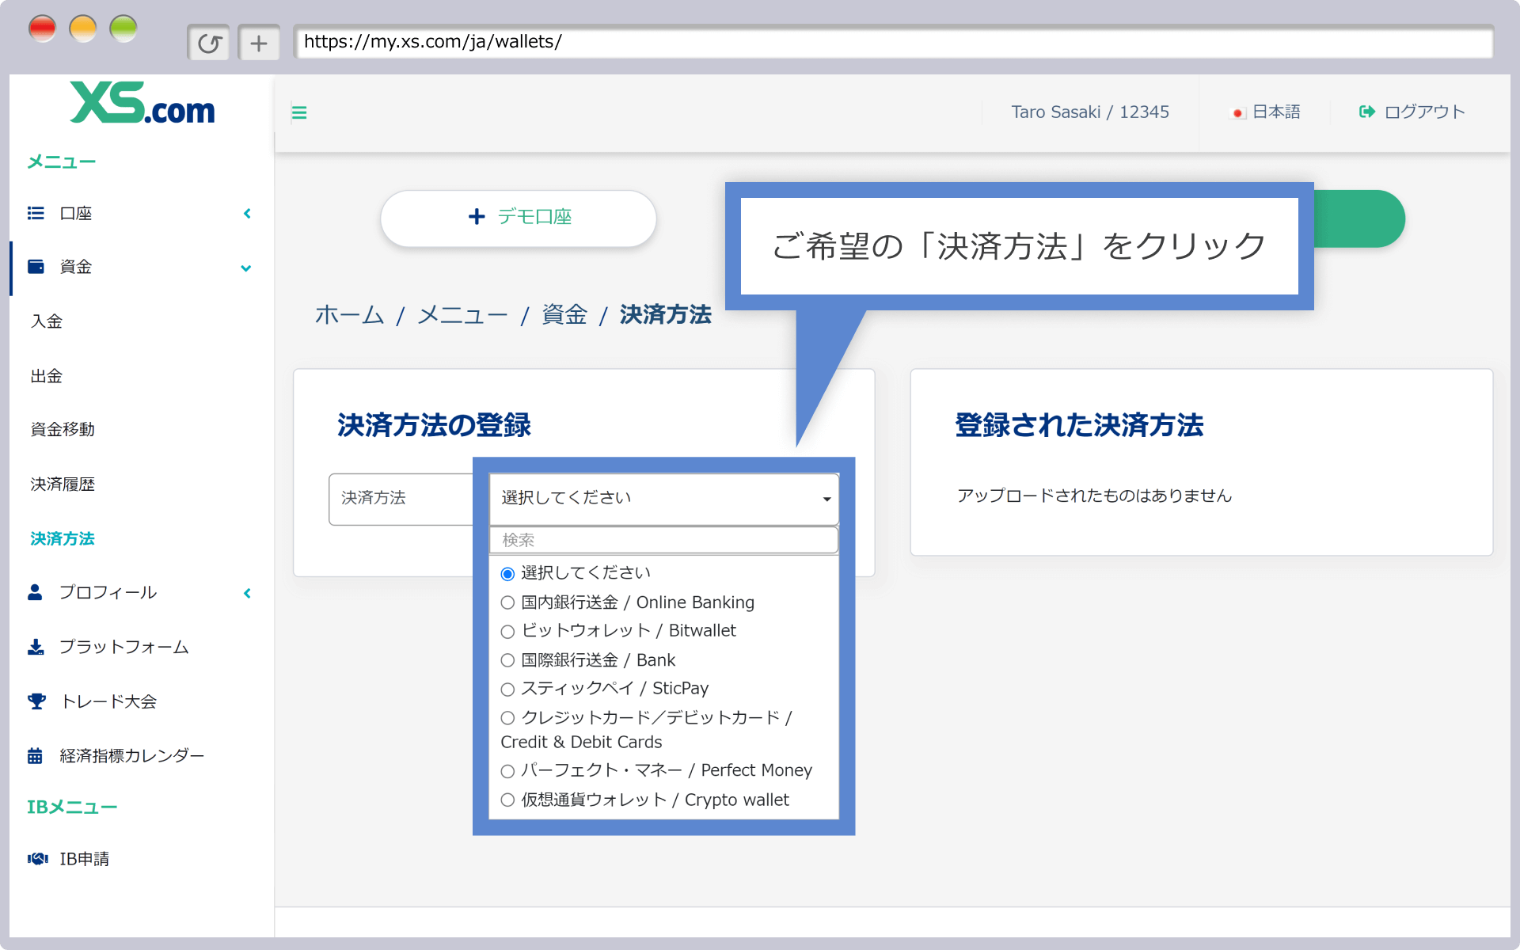Open the 選択してください payment method dropdown
1520x950 pixels.
664,499
